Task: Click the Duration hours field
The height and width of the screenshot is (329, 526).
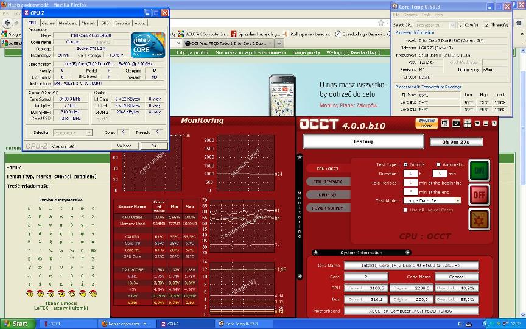Action: pos(410,174)
